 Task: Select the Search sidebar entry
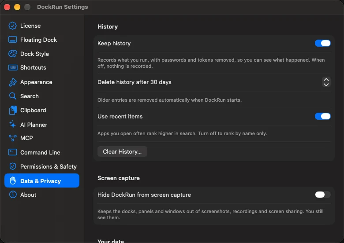pyautogui.click(x=42, y=96)
